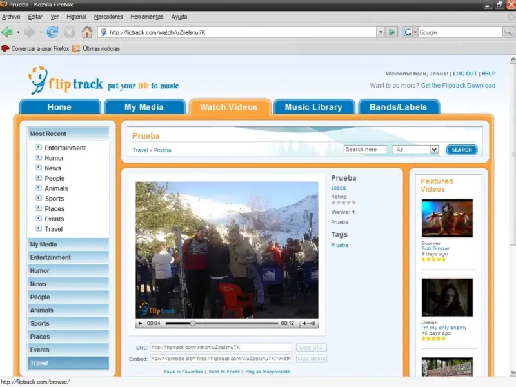
Task: Click the arrow icon beside Travel in Most Recent
Action: (39, 229)
